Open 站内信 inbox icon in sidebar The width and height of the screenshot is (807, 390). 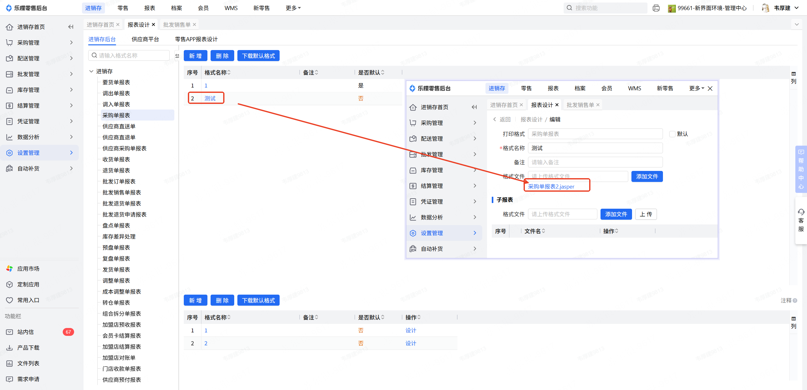click(9, 332)
